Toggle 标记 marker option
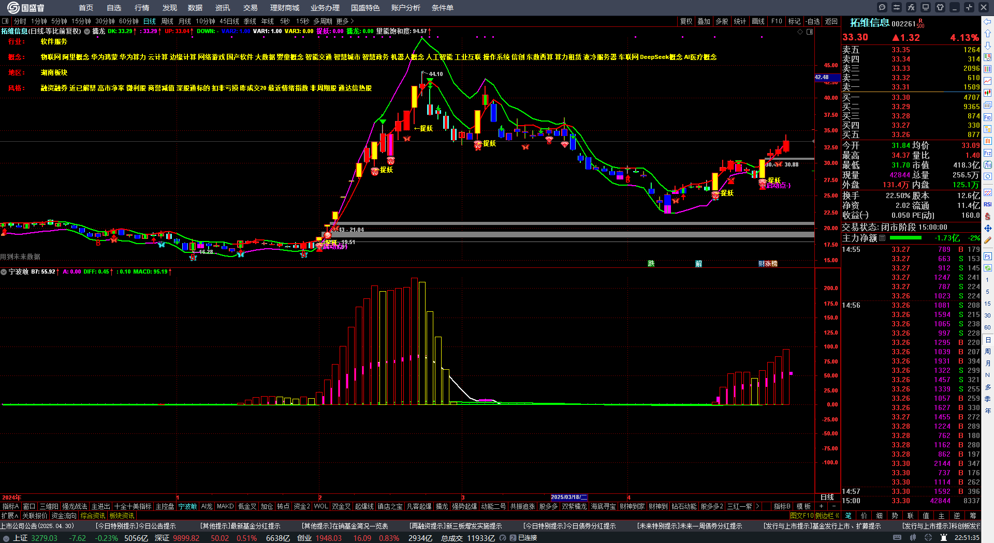This screenshot has height=543, width=994. click(x=795, y=21)
